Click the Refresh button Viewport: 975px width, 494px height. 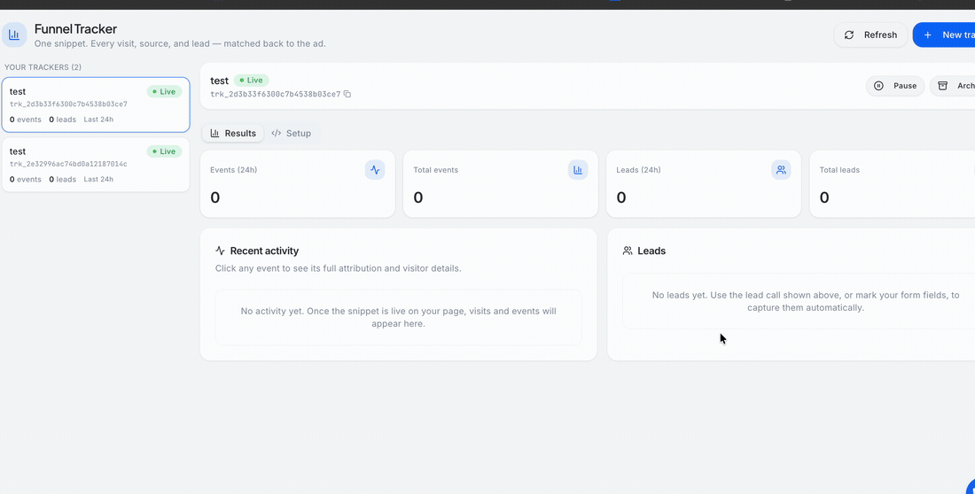(x=870, y=35)
